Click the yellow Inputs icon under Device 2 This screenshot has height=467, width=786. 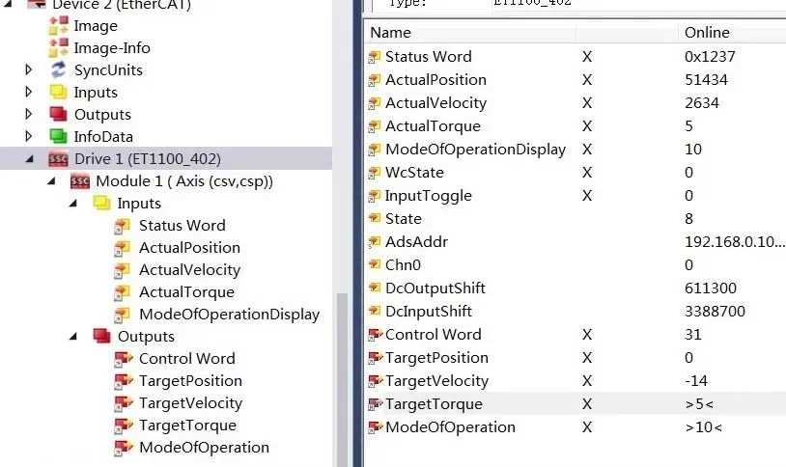(58, 92)
